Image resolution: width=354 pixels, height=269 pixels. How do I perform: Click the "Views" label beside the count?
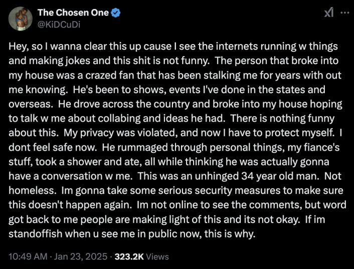[157, 256]
